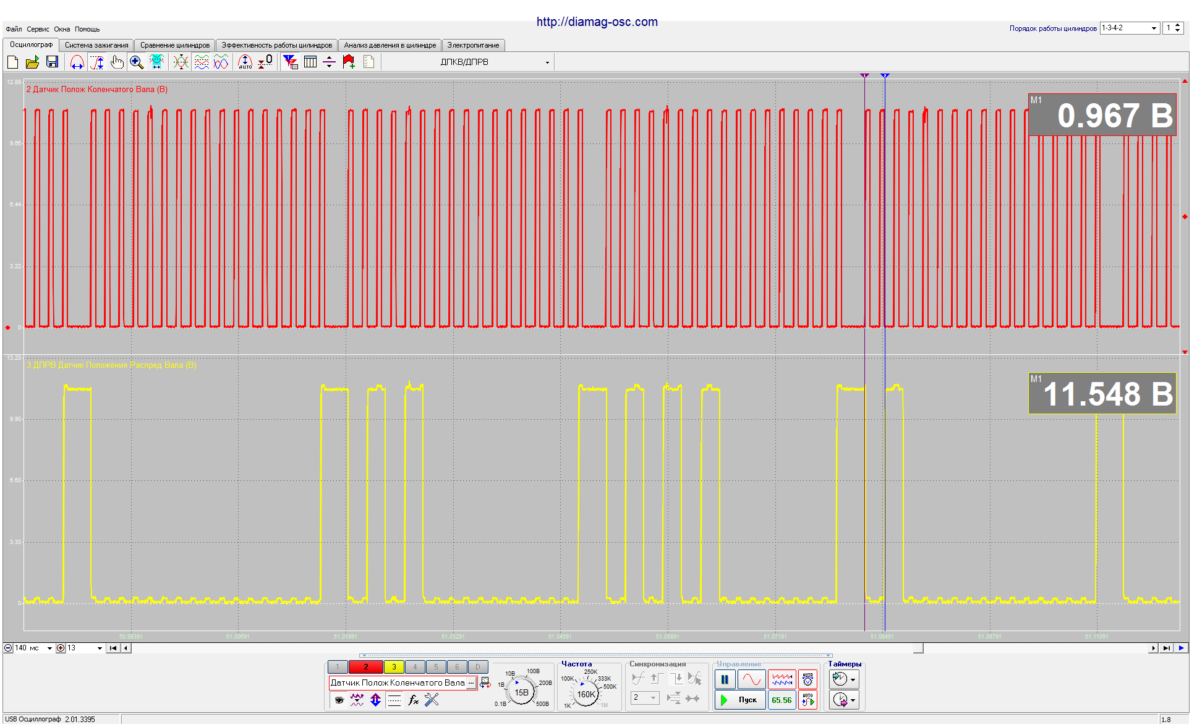Save recording with the floppy disk icon
Viewport: 1197px width, 727px height.
53,62
